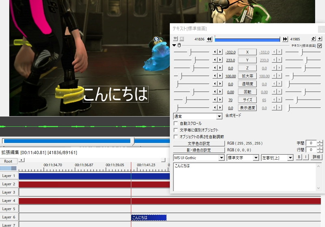The height and width of the screenshot is (227, 325).
Task: Click the blue object frame range bar in settings dialog
Action: (x=247, y=39)
